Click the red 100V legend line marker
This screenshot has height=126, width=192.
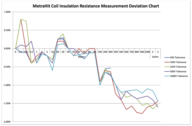pos(167,62)
